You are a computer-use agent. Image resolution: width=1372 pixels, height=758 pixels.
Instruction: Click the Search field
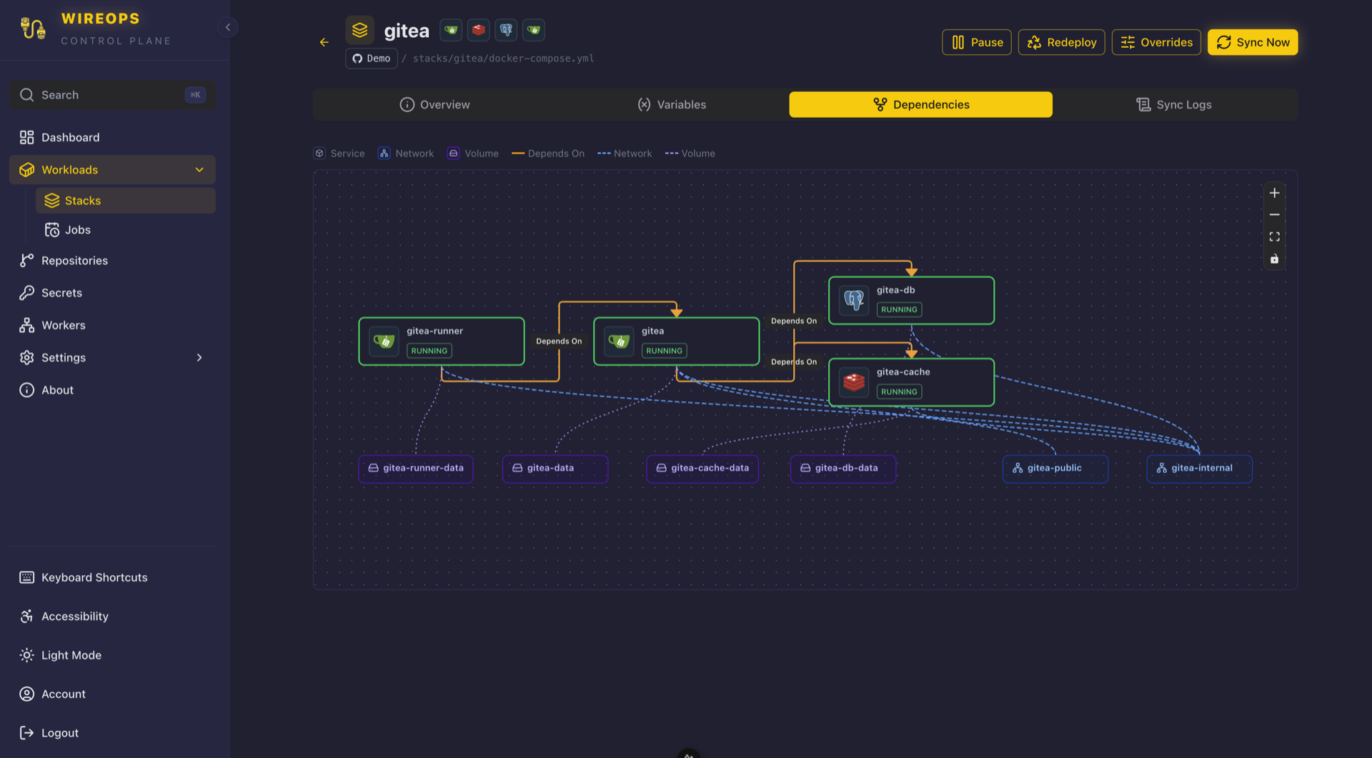(112, 95)
